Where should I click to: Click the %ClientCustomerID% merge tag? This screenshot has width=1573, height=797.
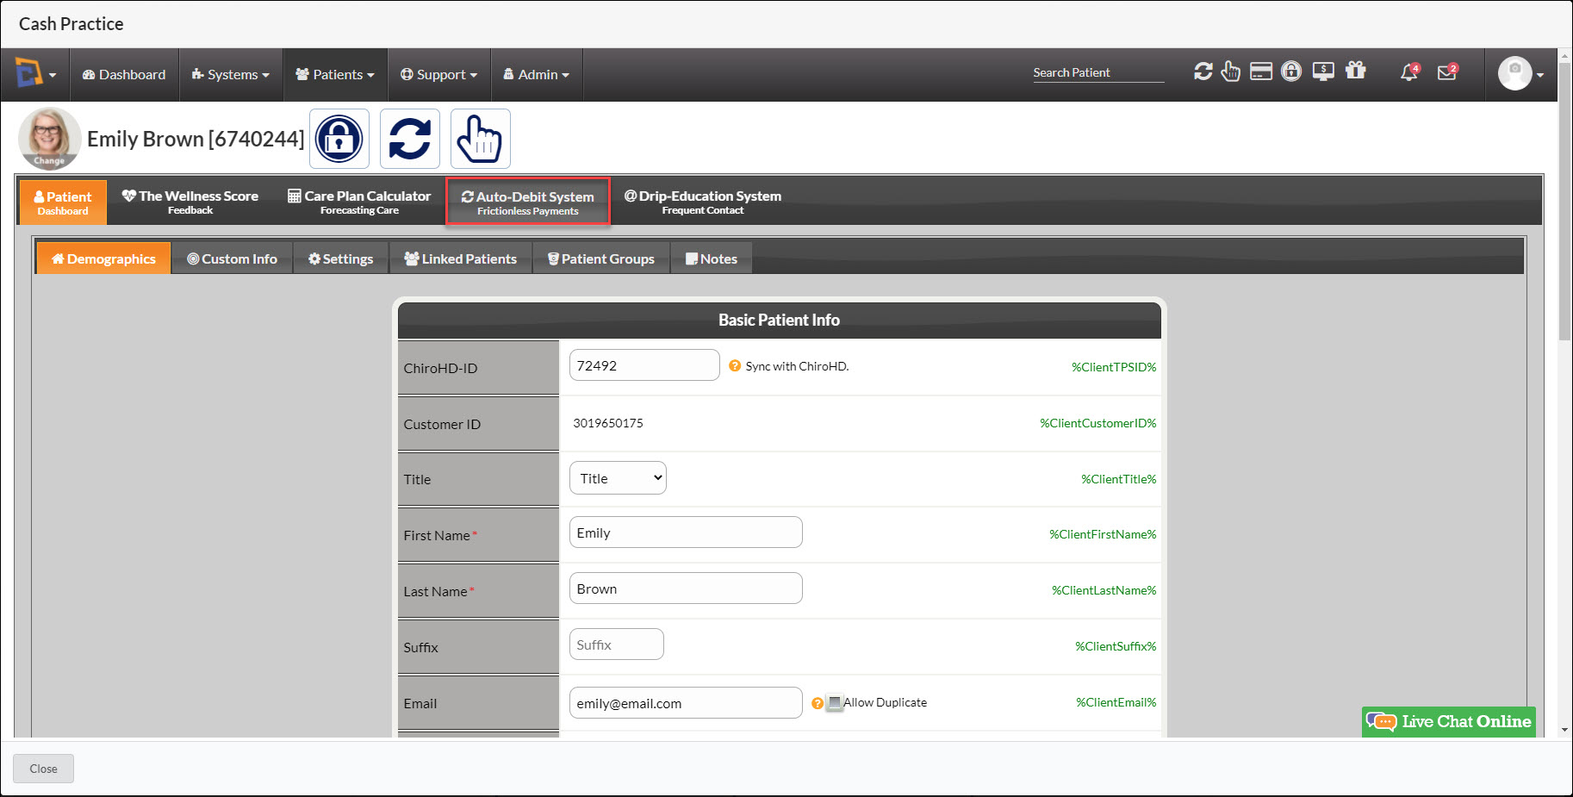(x=1098, y=423)
